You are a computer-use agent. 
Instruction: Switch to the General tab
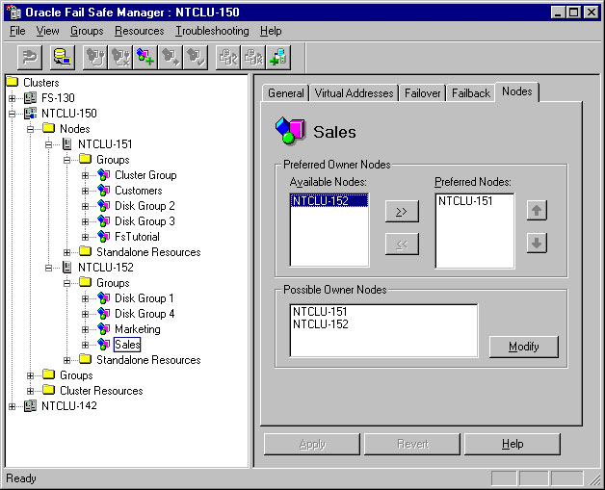(x=285, y=93)
